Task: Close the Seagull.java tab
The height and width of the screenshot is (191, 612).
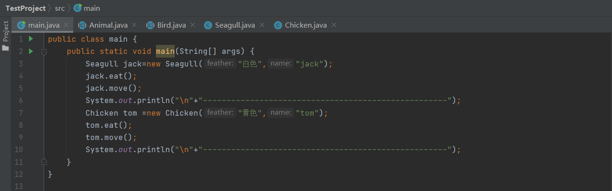Action: click(262, 25)
